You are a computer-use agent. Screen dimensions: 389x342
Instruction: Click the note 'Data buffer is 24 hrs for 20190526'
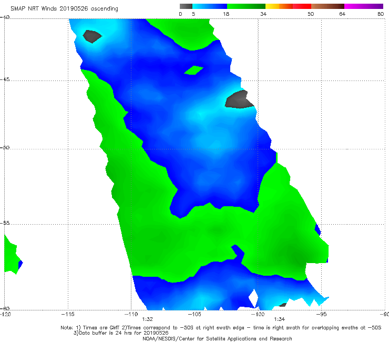pos(121,333)
